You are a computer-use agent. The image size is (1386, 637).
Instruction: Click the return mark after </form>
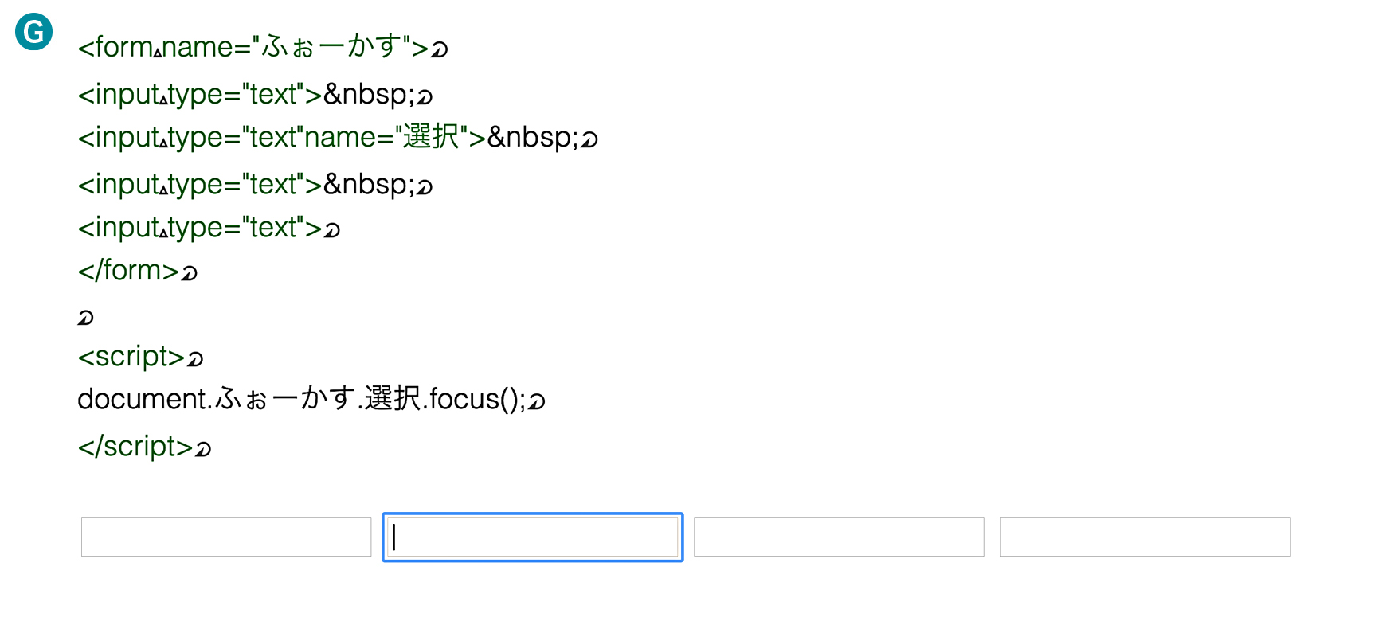coord(189,273)
